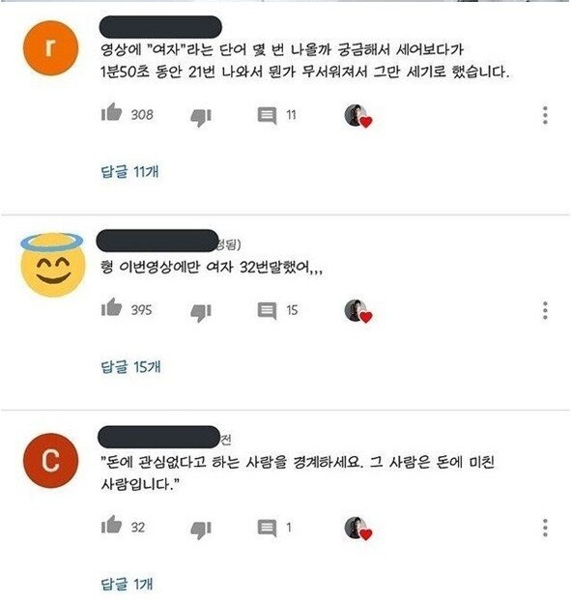Like the comment with 395 likes
The image size is (571, 601).
[111, 307]
